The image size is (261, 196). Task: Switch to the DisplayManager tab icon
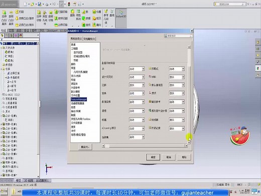pos(21,35)
